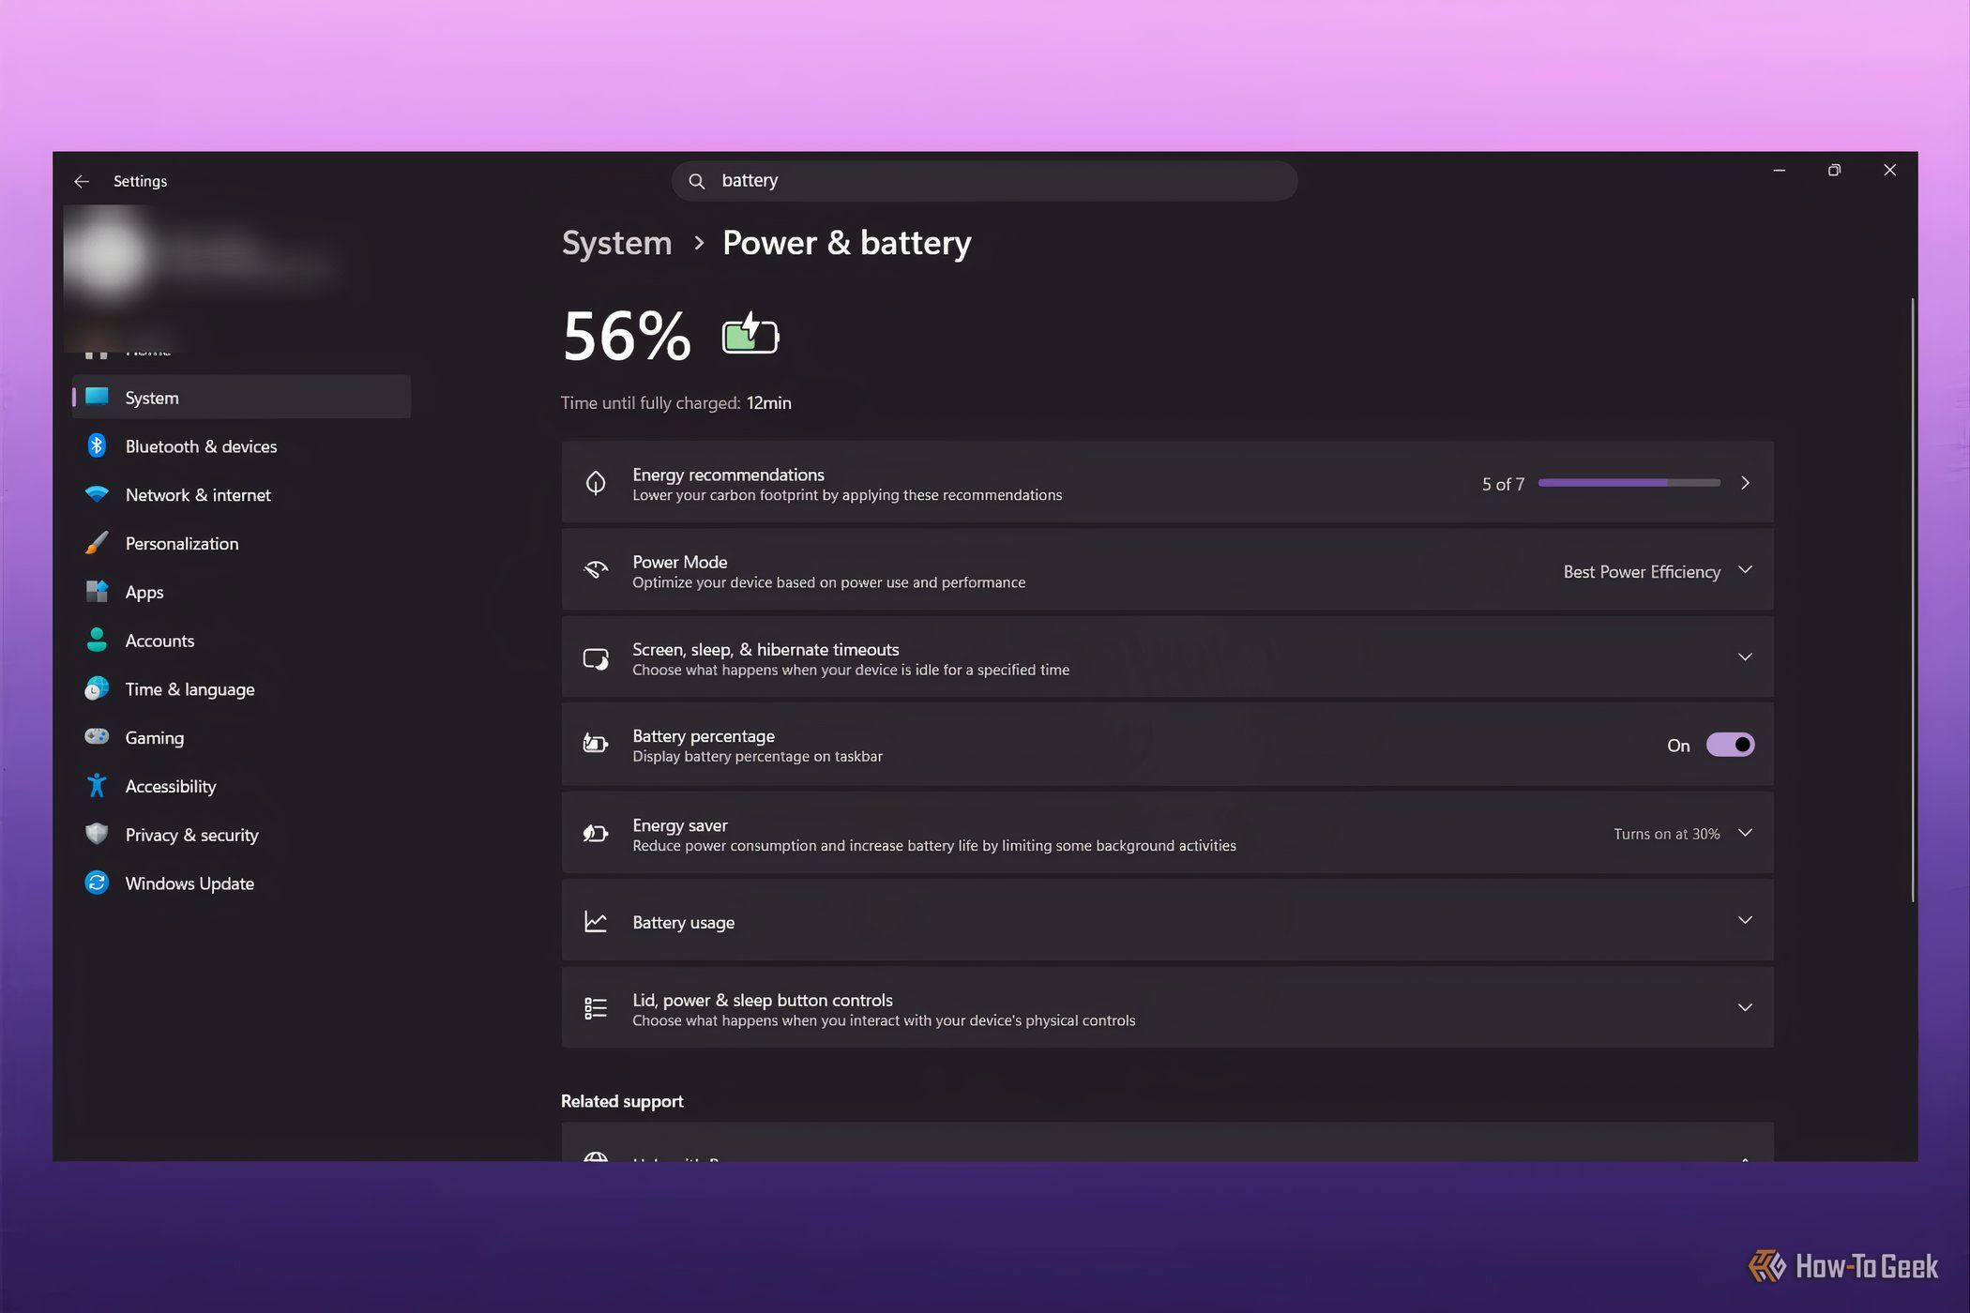Click the charging battery icon beside 56%

(750, 334)
